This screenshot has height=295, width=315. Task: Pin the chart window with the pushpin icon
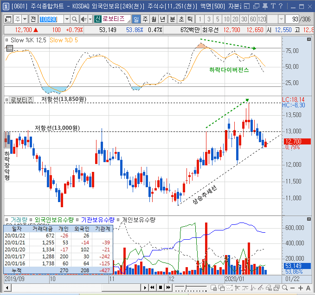click(265, 7)
